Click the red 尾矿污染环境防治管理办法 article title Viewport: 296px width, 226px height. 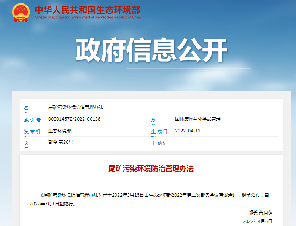pyautogui.click(x=151, y=169)
